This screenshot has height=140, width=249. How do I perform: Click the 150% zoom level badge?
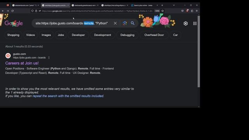tap(157, 11)
